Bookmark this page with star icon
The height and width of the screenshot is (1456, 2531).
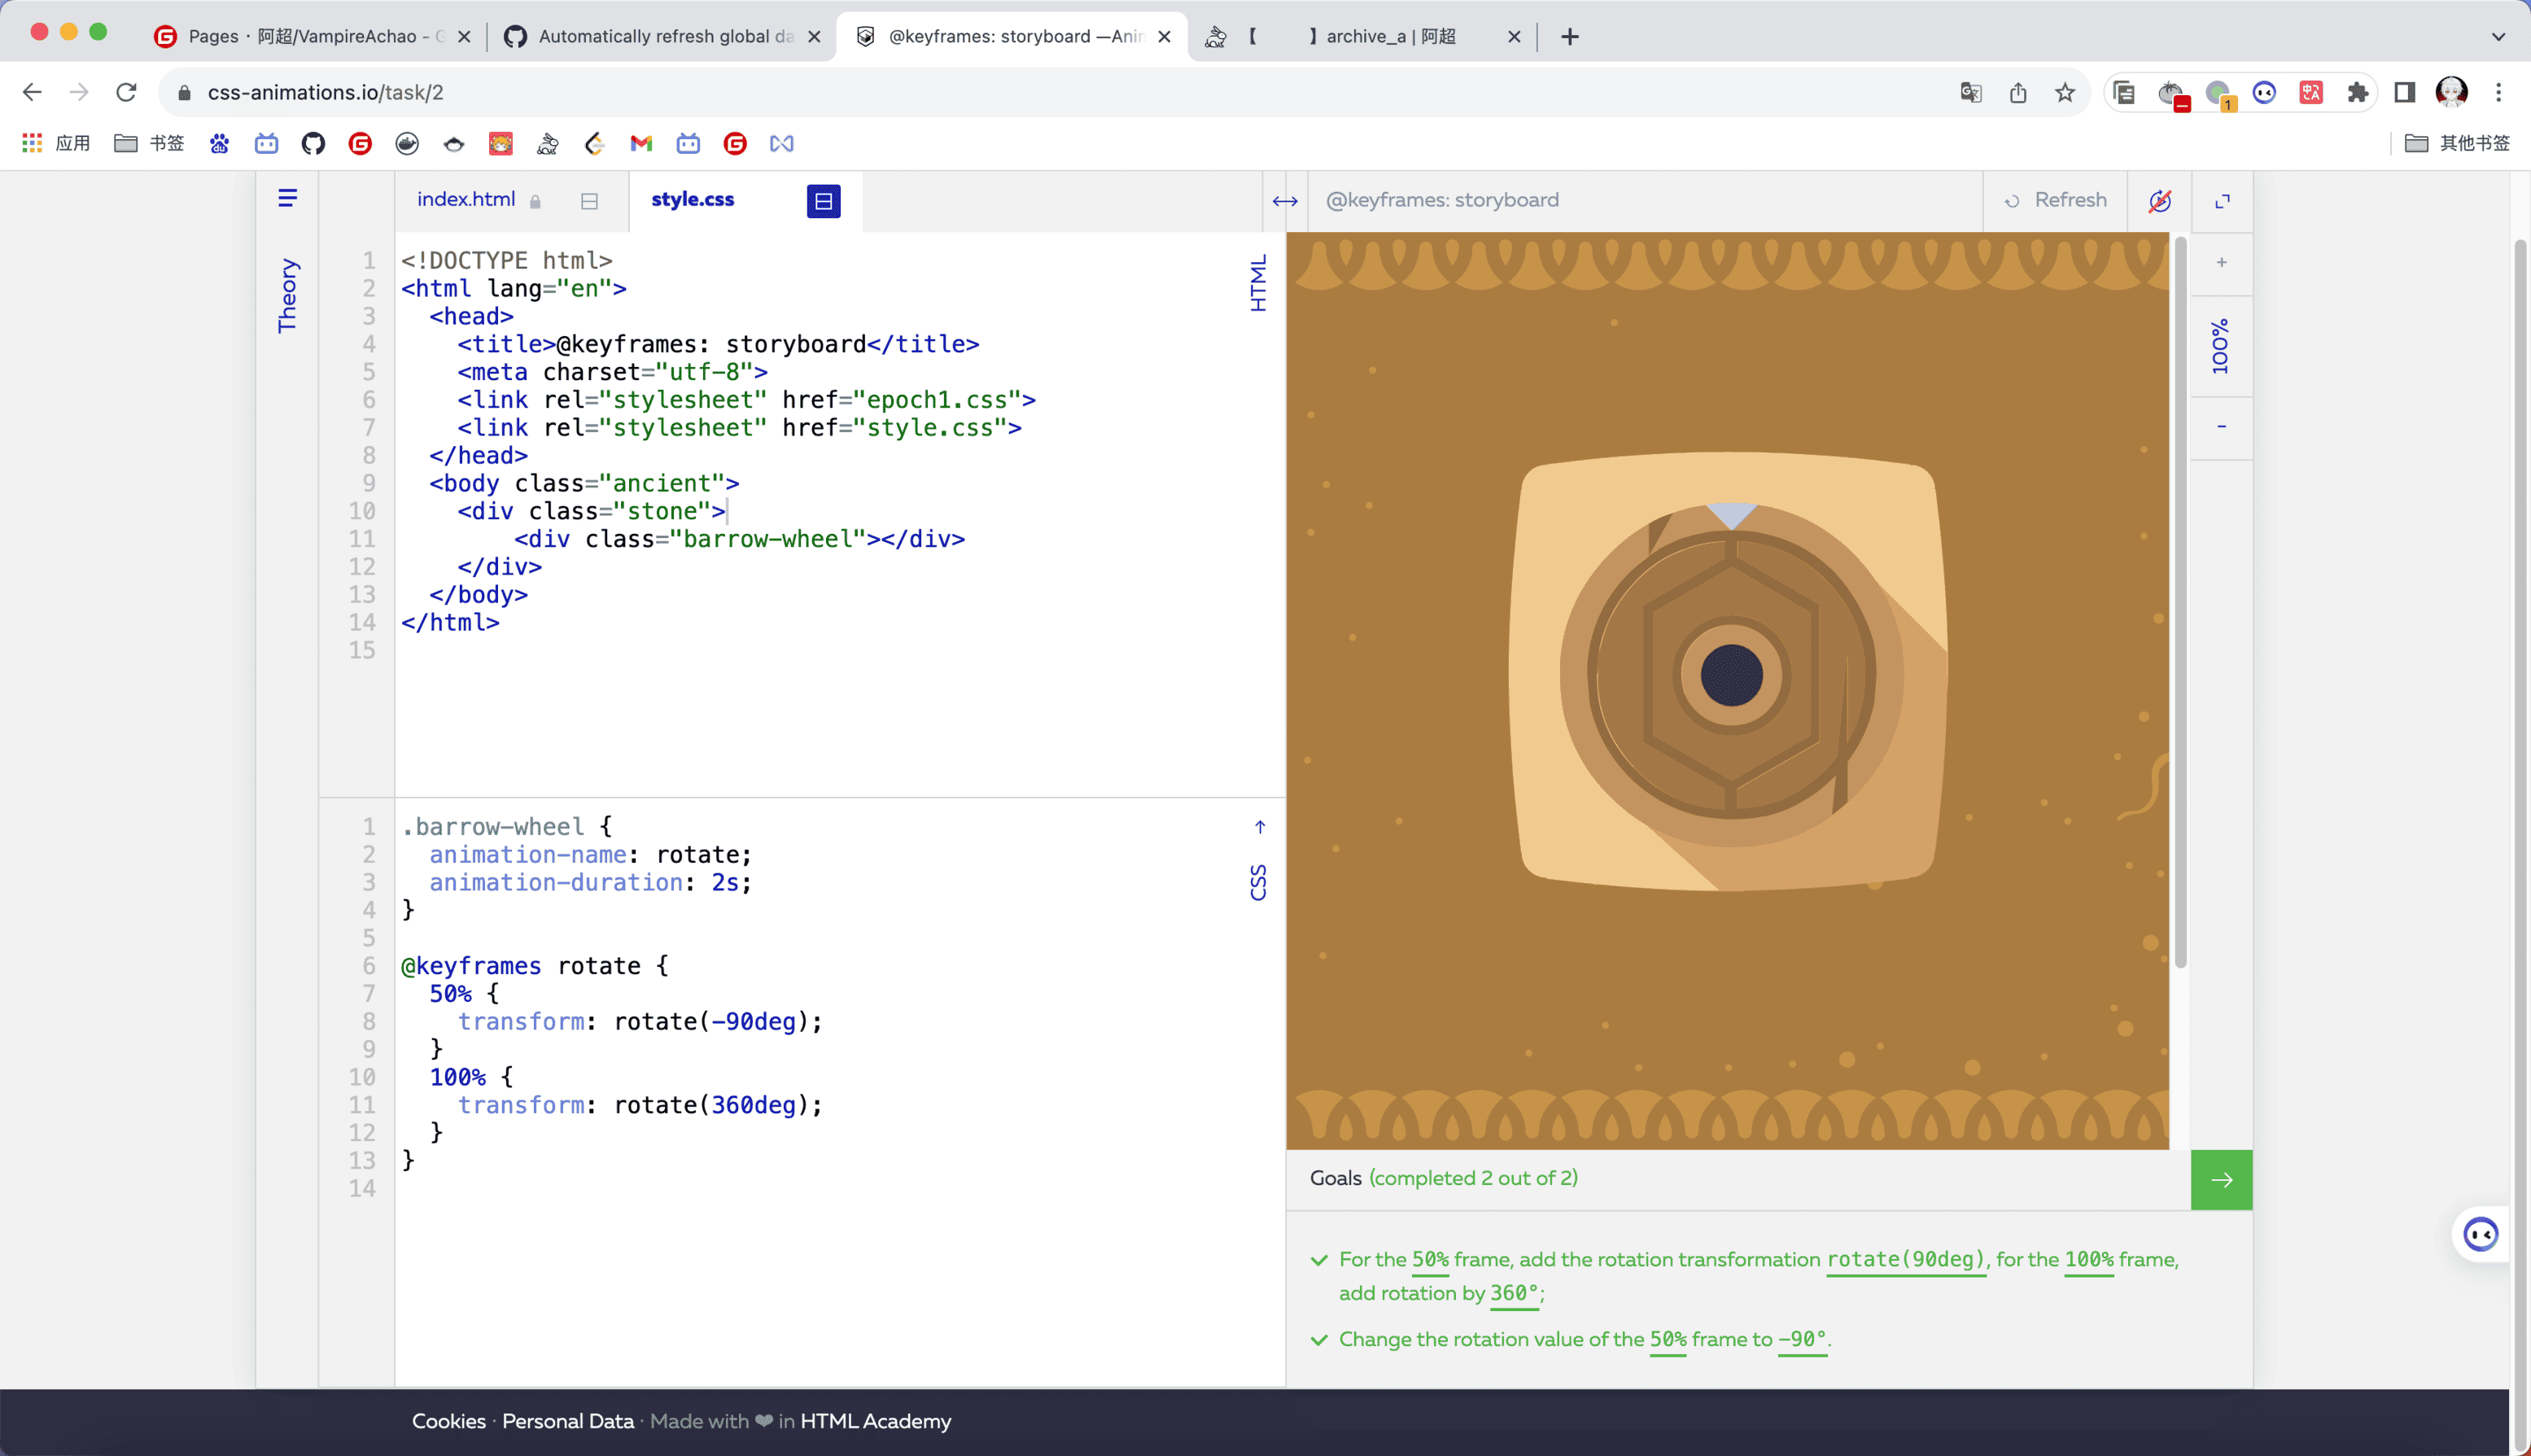2065,93
